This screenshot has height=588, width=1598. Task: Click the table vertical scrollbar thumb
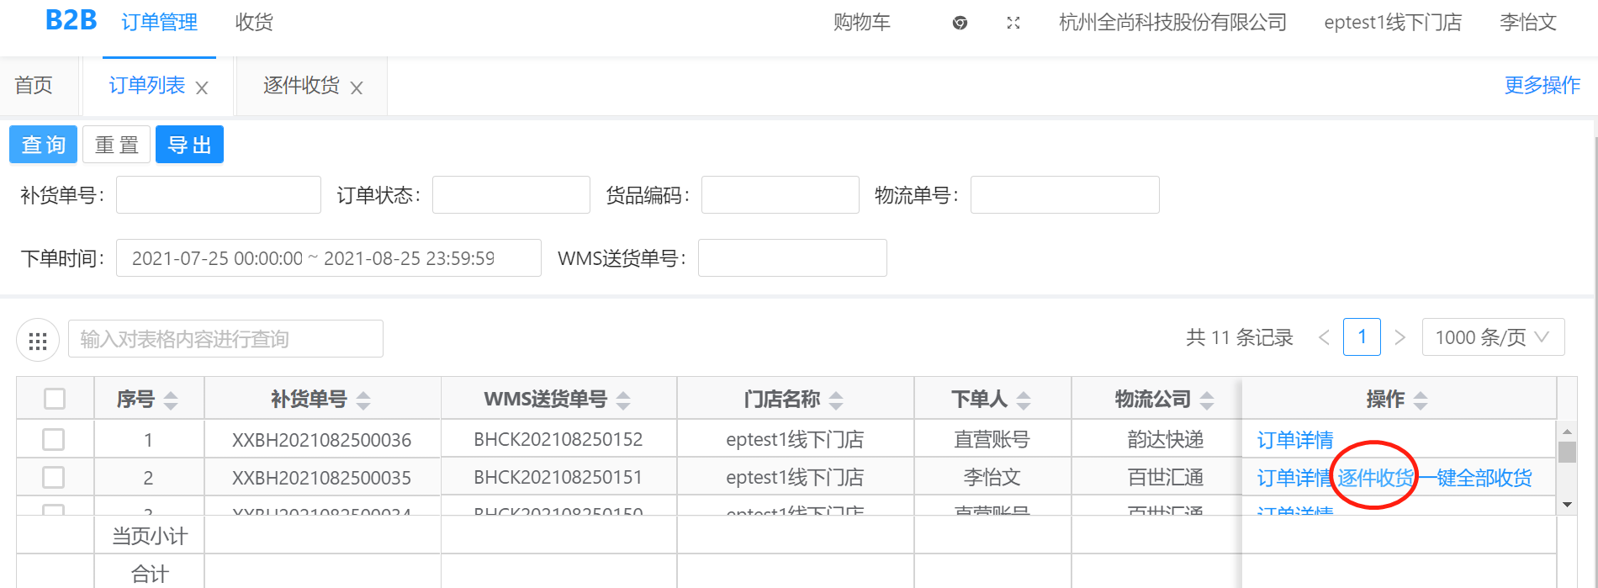point(1567,453)
